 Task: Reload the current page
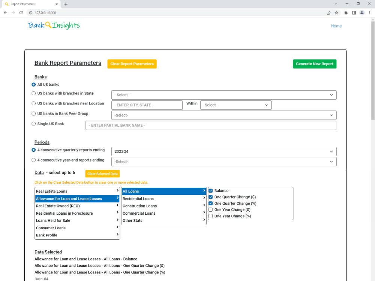click(21, 13)
